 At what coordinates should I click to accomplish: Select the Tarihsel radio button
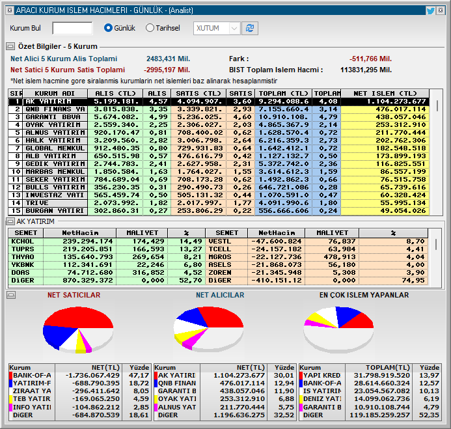[x=150, y=28]
